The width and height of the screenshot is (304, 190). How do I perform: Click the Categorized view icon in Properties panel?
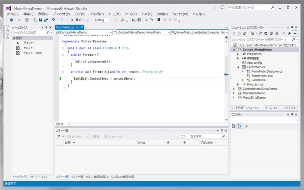pos(233,126)
